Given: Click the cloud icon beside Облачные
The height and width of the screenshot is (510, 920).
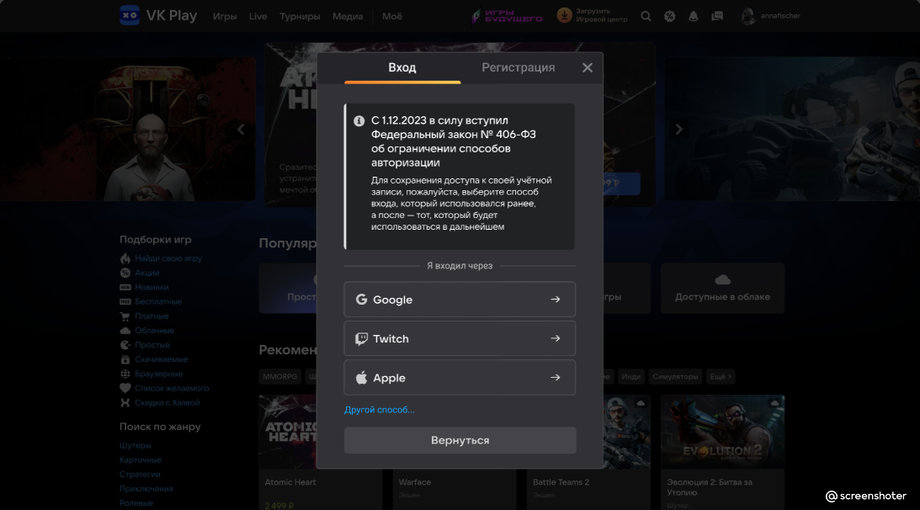Looking at the screenshot, I should pos(125,331).
